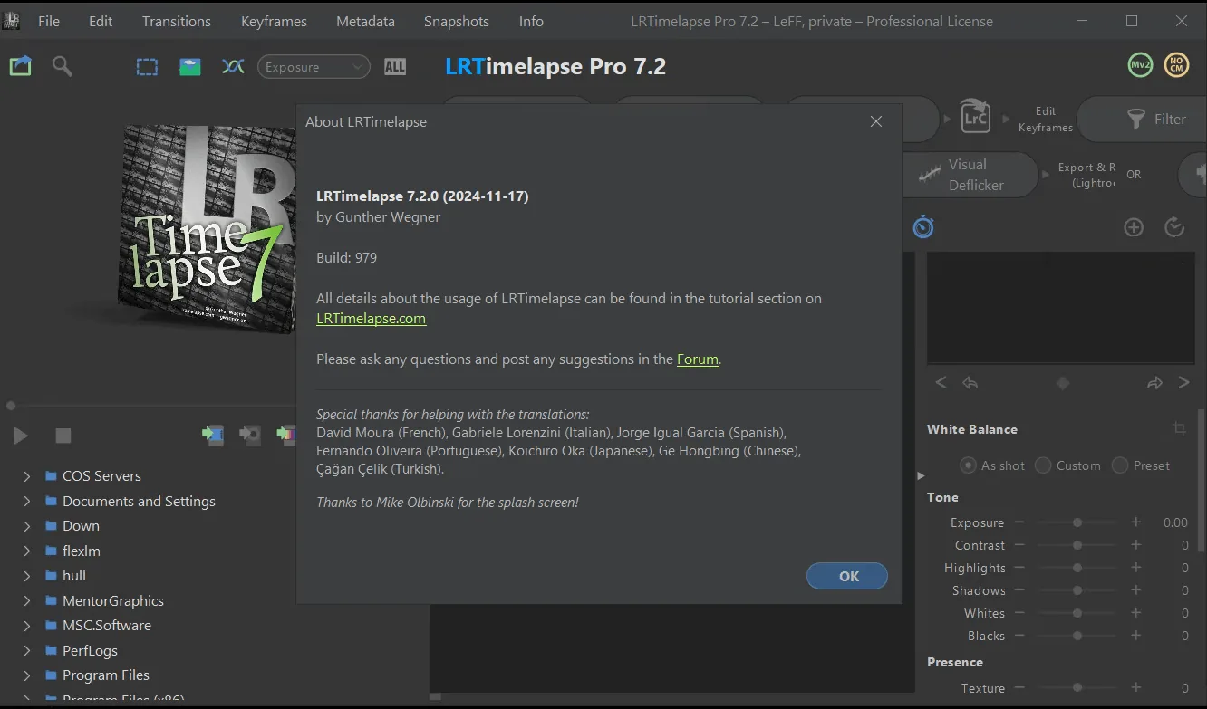1207x709 pixels.
Task: Select the Preset white balance option
Action: pyautogui.click(x=1141, y=465)
